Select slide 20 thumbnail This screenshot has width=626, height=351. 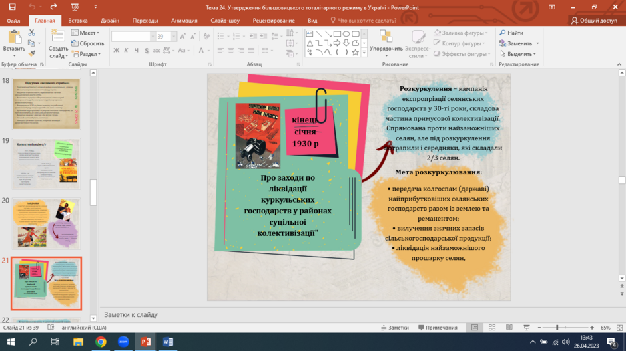[x=46, y=223]
